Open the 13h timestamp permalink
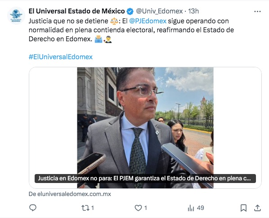The width and height of the screenshot is (269, 218). click(x=193, y=11)
